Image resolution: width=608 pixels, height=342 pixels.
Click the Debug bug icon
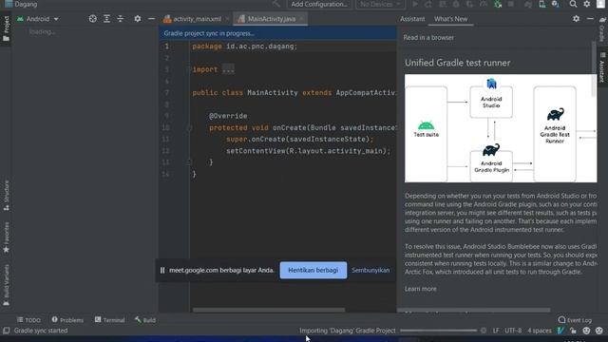[456, 4]
